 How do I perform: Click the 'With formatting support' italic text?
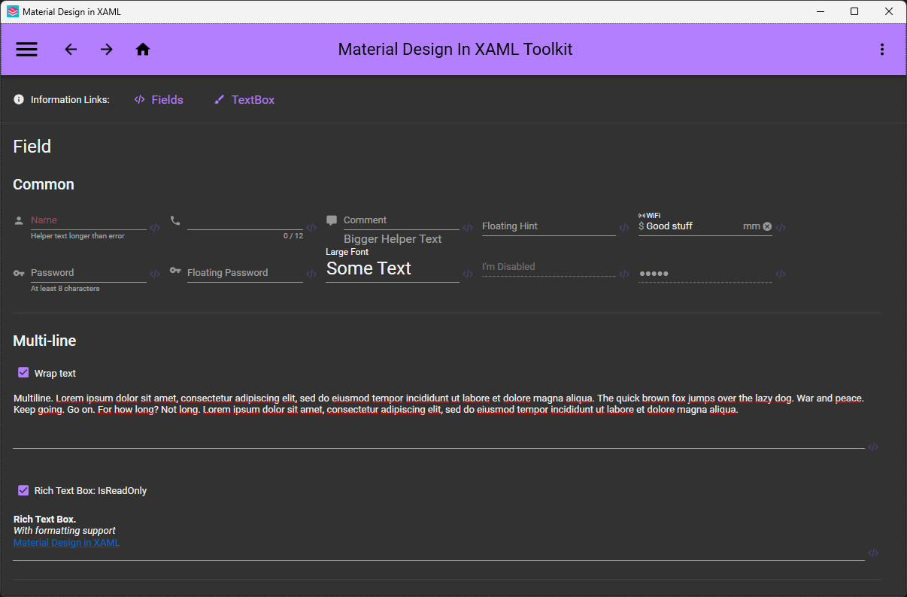pos(65,531)
